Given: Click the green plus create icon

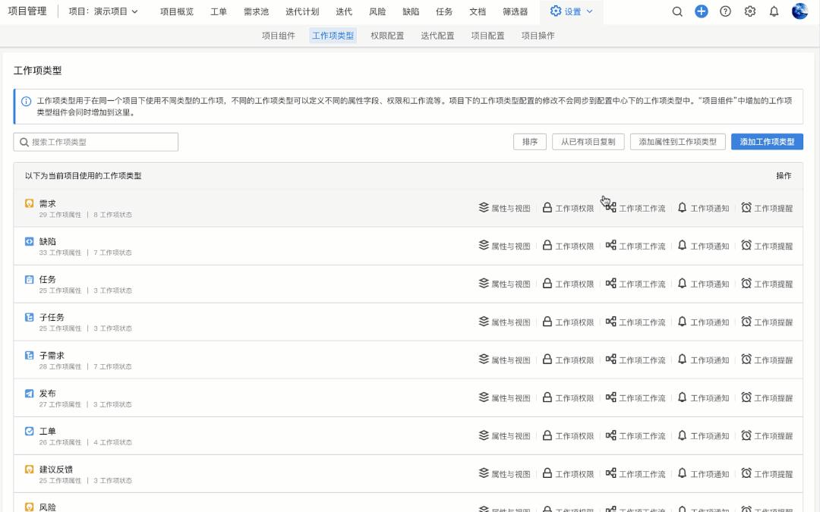Looking at the screenshot, I should pyautogui.click(x=701, y=11).
